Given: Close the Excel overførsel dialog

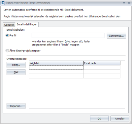Looking at the screenshot, I should point(129,3).
